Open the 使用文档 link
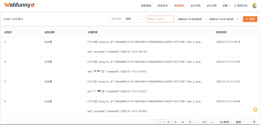This screenshot has height=125, width=260. 241,6
